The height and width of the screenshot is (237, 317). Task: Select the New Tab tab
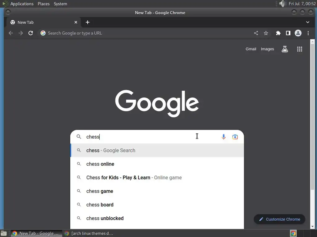click(44, 22)
